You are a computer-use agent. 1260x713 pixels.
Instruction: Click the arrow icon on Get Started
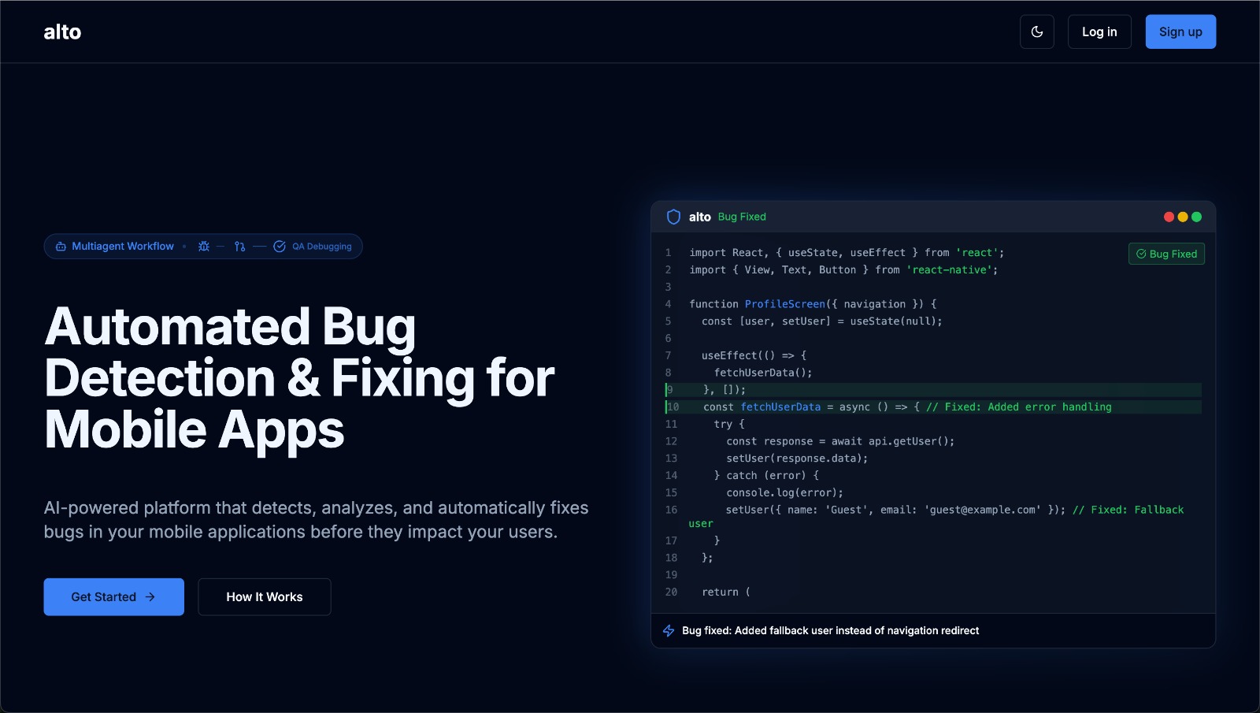coord(150,597)
